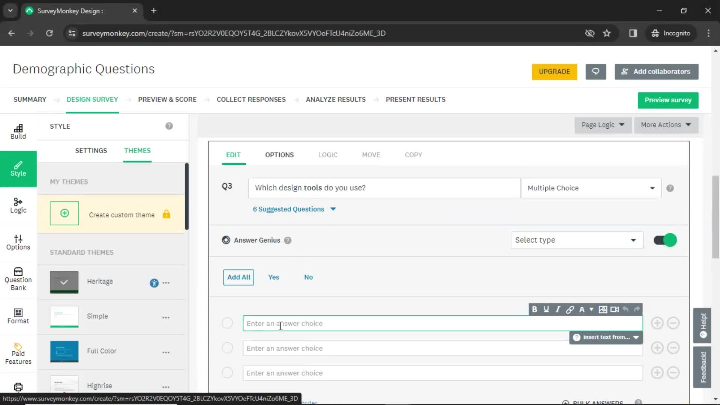Toggle the Answer Genius switch
720x405 pixels.
(x=666, y=240)
